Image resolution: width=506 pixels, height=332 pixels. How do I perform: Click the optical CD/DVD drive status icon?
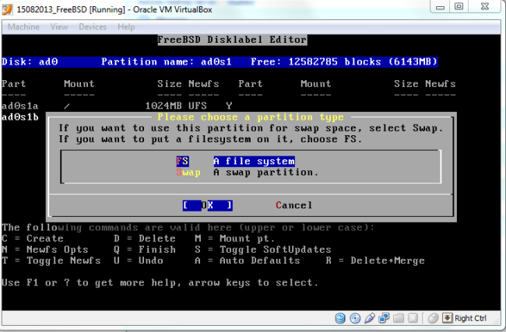click(x=355, y=319)
